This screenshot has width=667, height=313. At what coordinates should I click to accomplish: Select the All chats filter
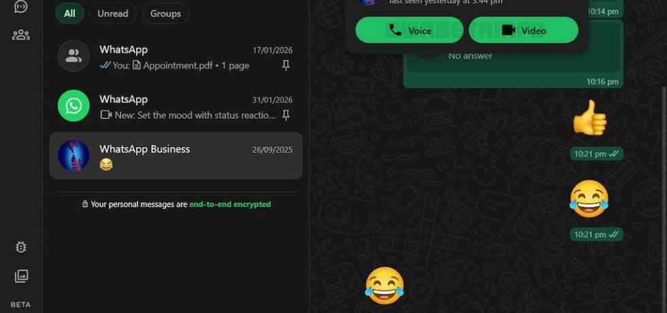[69, 14]
